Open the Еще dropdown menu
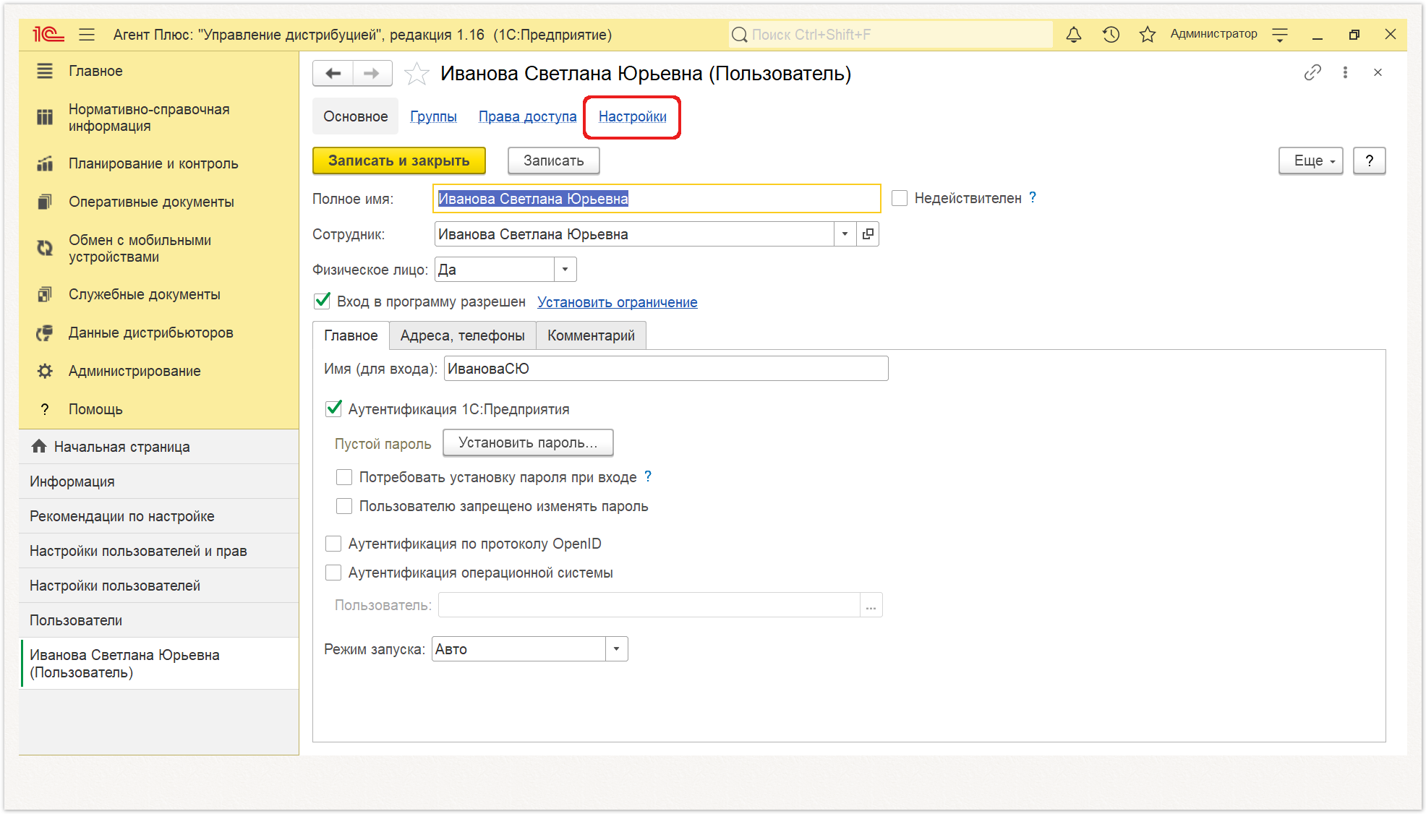The width and height of the screenshot is (1426, 814). [1311, 160]
